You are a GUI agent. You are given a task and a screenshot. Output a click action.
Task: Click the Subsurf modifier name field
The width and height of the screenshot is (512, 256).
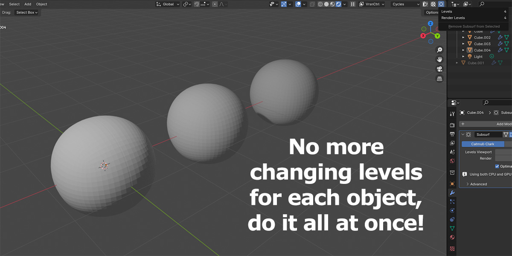pyautogui.click(x=488, y=134)
